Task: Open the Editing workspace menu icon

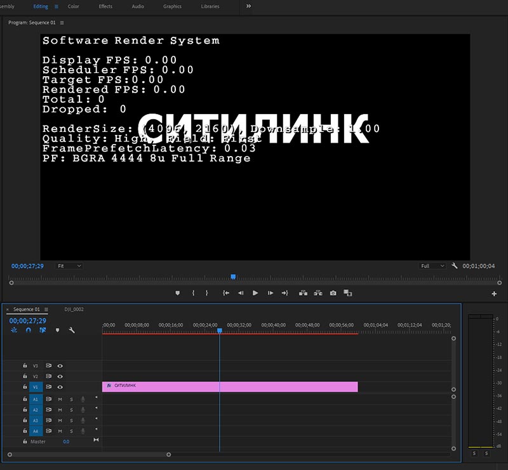Action: click(57, 6)
